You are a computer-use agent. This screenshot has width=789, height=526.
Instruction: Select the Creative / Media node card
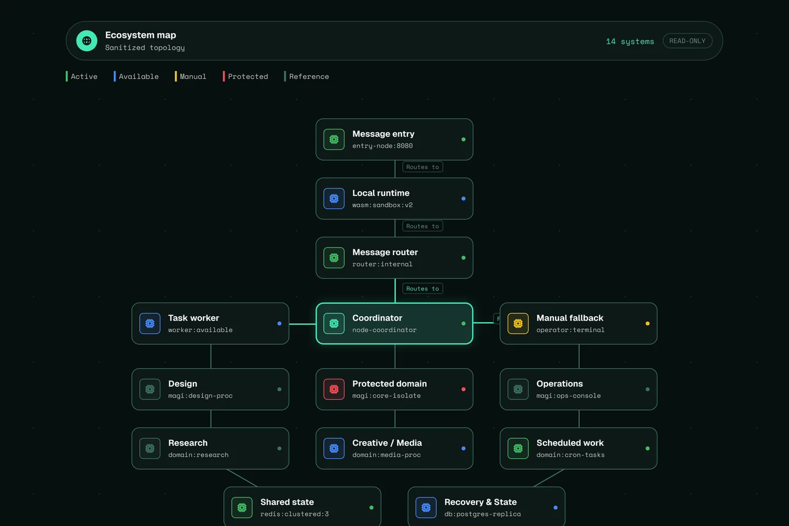[x=395, y=448]
